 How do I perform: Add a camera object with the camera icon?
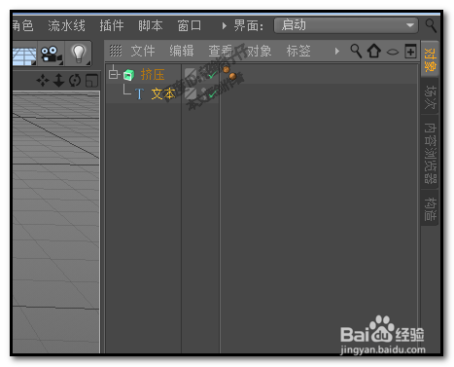pos(52,54)
